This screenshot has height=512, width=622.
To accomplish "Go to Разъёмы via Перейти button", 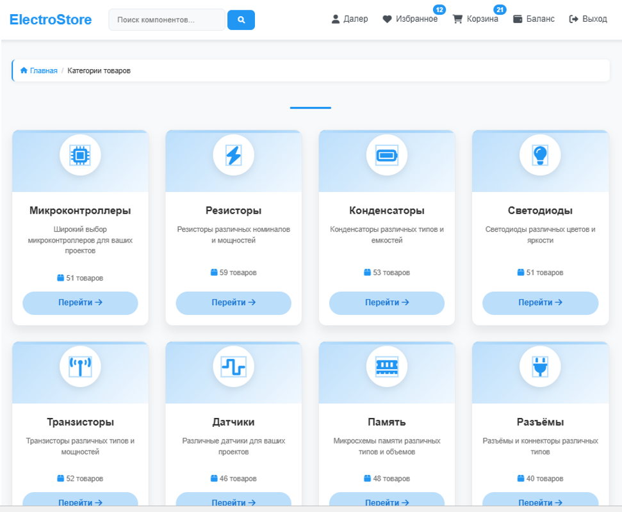I will [540, 499].
